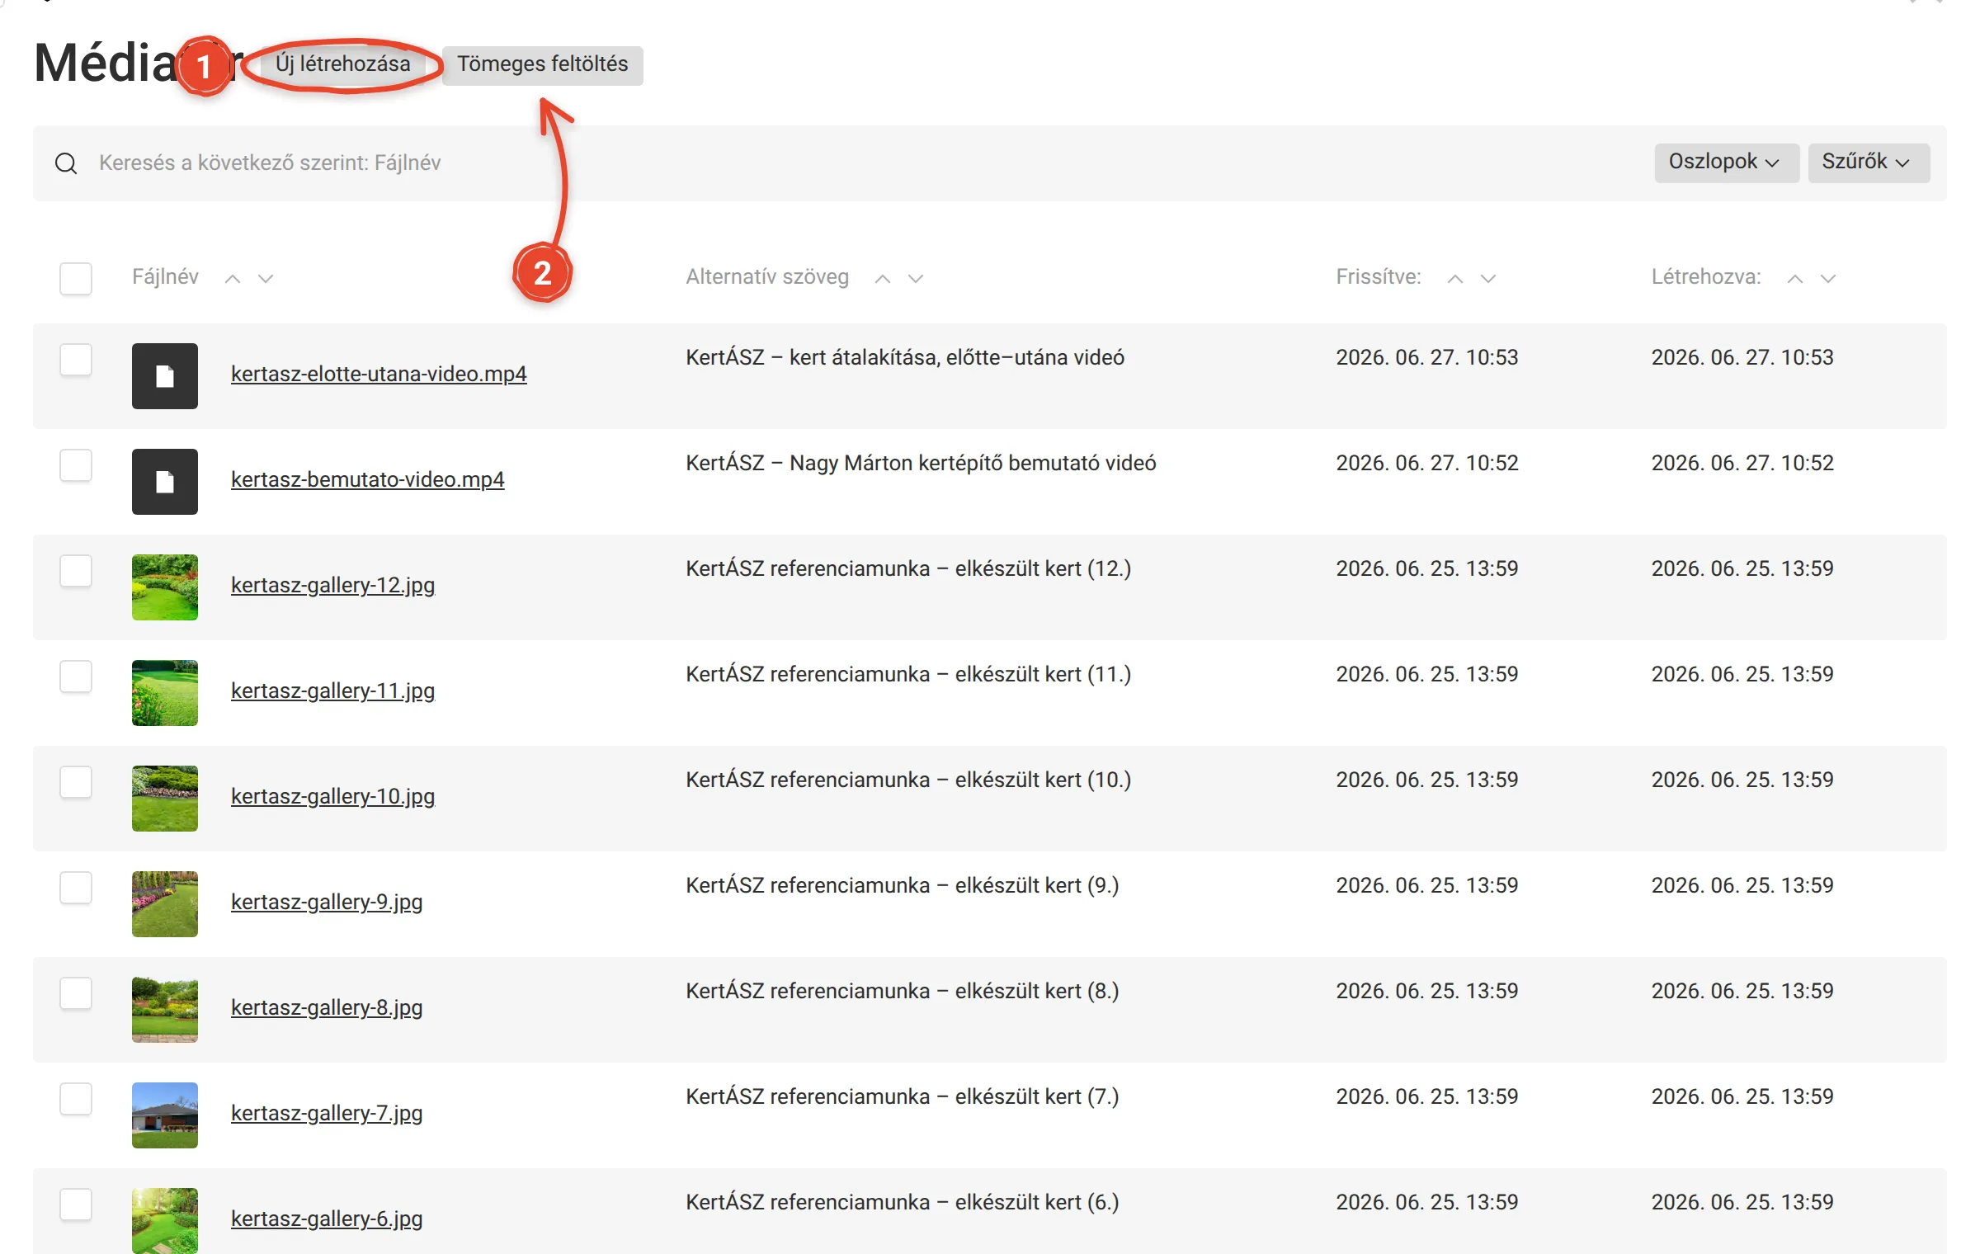Select checkbox for kertasz-gallery-11.jpg
The image size is (1980, 1254).
pos(76,676)
